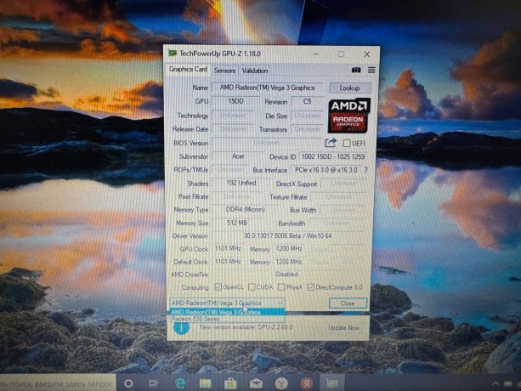Open File Explorer from the taskbar
The height and width of the screenshot is (391, 521).
(205, 383)
